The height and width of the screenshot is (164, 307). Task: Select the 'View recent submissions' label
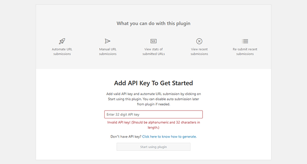(x=199, y=51)
